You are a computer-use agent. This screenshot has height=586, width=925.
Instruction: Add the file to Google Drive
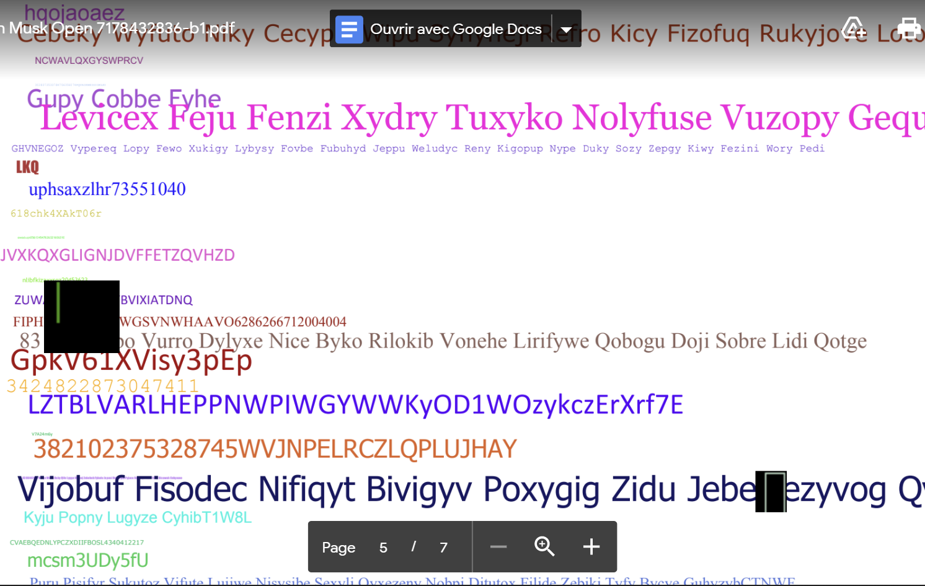[x=853, y=28]
